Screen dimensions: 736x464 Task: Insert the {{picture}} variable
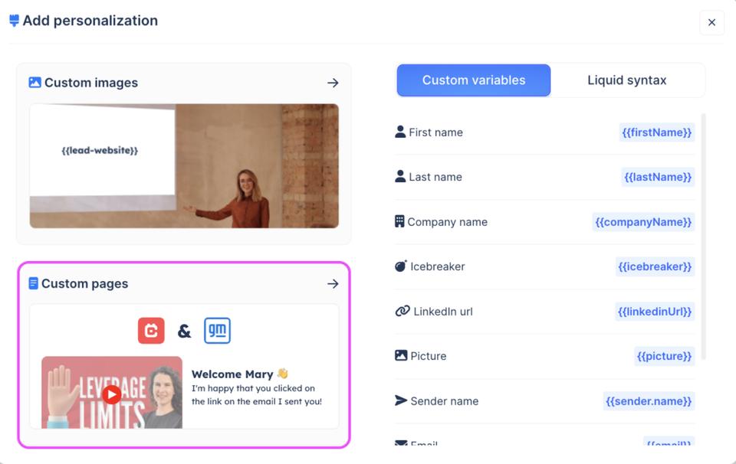click(664, 356)
